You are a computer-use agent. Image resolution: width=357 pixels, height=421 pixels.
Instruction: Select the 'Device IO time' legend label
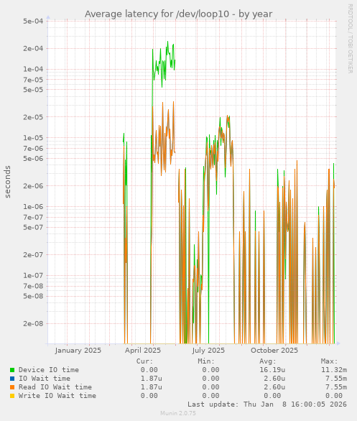pyautogui.click(x=49, y=370)
